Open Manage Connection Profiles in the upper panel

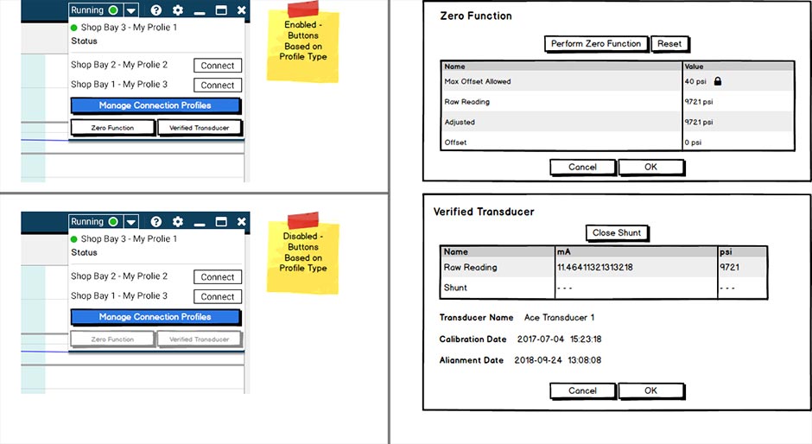pyautogui.click(x=155, y=105)
